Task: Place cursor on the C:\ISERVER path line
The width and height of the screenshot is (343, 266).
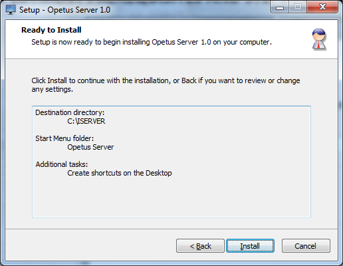Action: click(86, 121)
